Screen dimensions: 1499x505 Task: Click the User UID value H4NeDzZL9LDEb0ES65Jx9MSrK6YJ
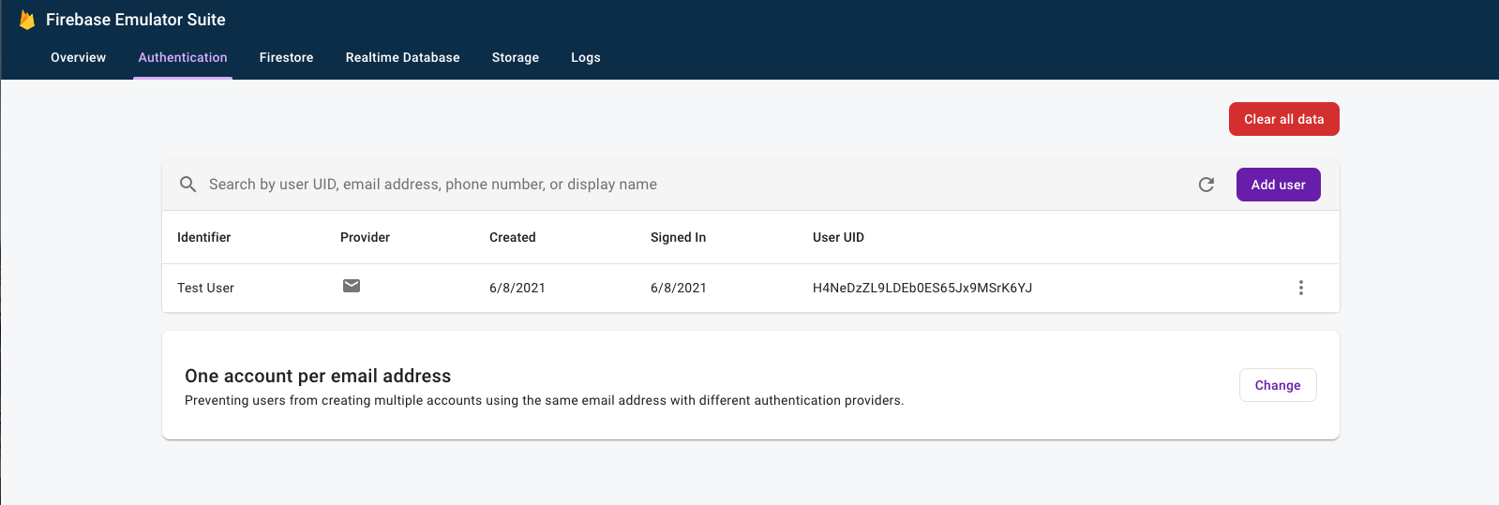click(x=922, y=288)
